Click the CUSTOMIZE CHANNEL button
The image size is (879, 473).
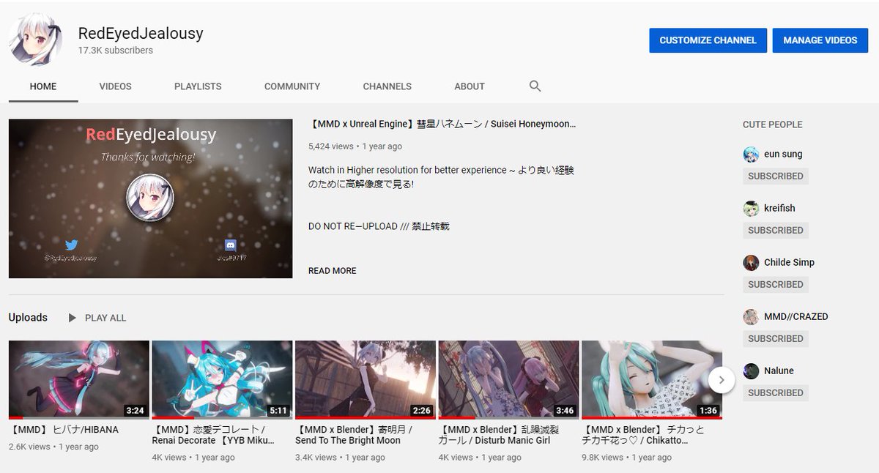[x=708, y=40]
